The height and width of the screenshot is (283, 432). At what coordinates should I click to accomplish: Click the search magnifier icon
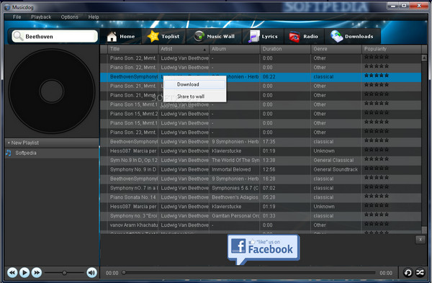18,36
